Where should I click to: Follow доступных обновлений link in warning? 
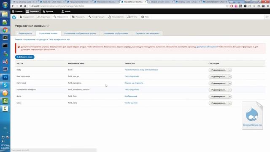207,47
